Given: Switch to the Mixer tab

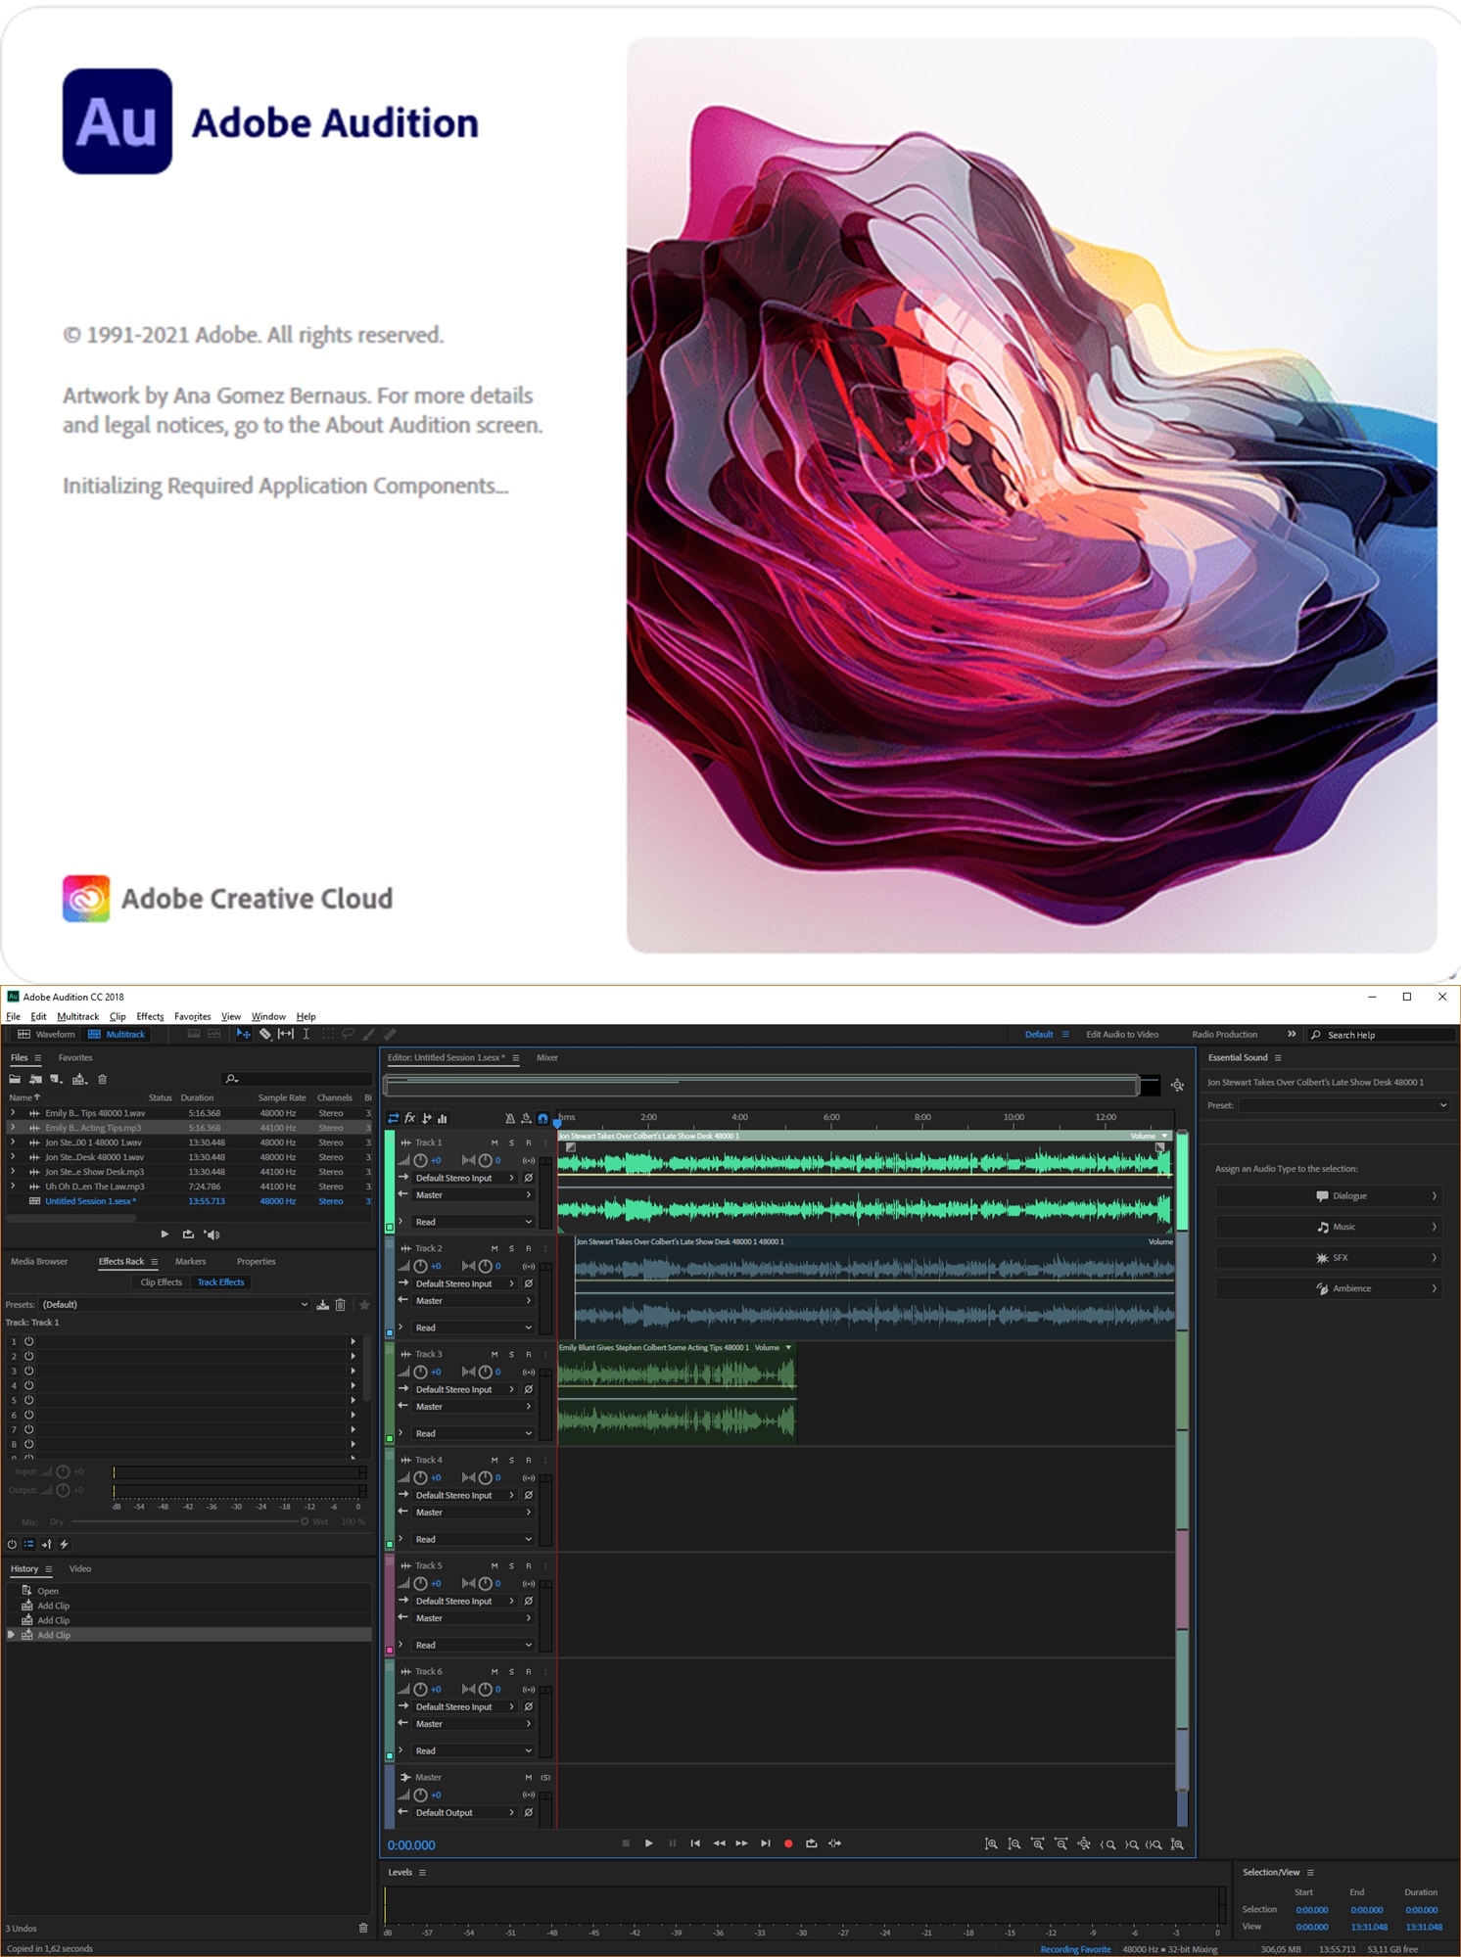Looking at the screenshot, I should 547,1057.
